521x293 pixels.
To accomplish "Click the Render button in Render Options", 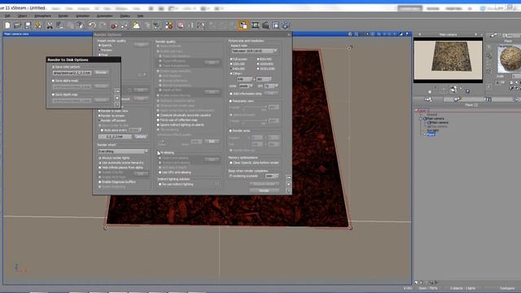I will point(264,190).
